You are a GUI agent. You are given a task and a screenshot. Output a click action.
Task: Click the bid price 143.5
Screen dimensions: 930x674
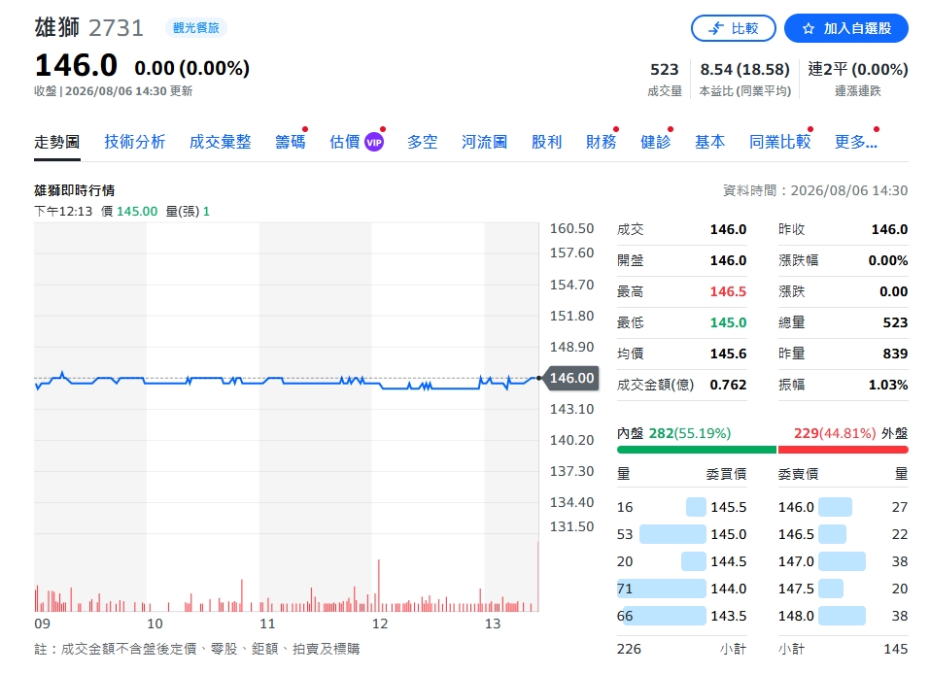pos(728,616)
